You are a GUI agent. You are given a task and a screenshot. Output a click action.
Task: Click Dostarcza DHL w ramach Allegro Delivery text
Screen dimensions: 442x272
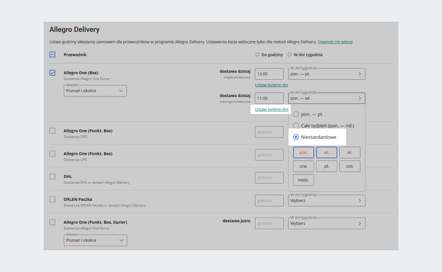coord(97,182)
